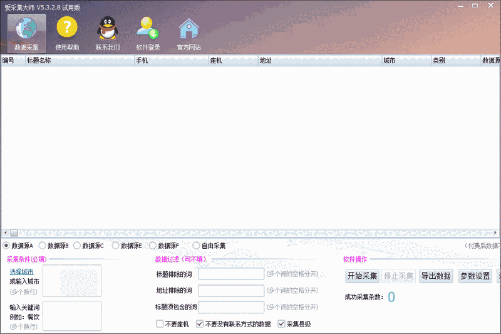Click the 停止采集 button

(x=398, y=276)
